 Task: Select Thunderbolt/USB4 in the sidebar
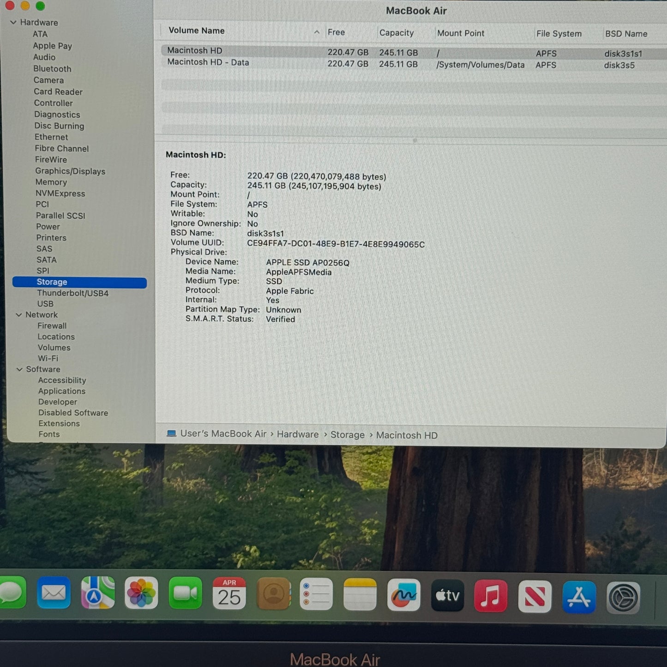click(x=72, y=293)
